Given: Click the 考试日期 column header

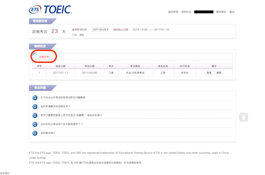Looking at the screenshot, I should pos(90,66).
